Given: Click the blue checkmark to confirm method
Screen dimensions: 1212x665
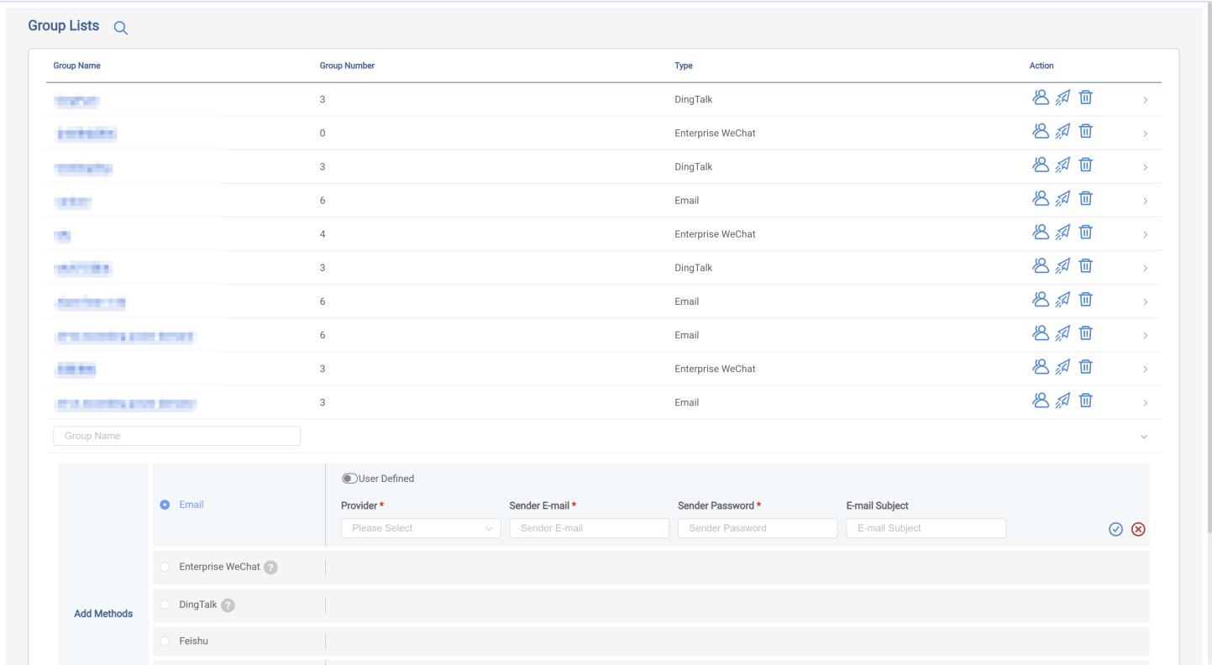Looking at the screenshot, I should (x=1115, y=529).
